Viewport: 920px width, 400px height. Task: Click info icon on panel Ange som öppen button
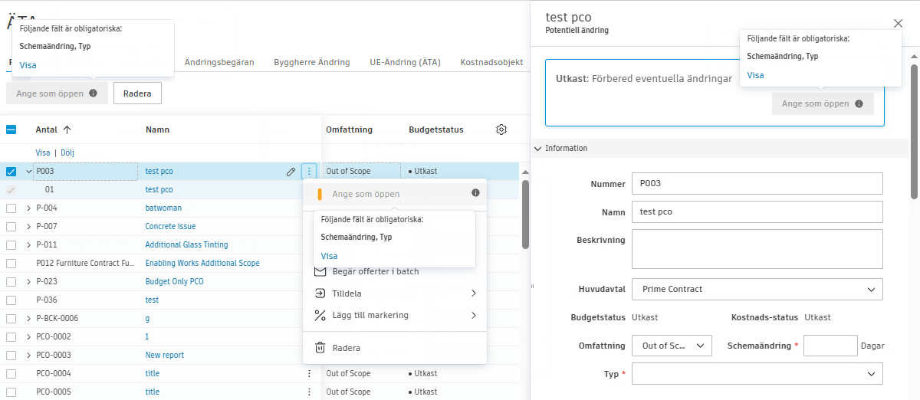(x=859, y=104)
